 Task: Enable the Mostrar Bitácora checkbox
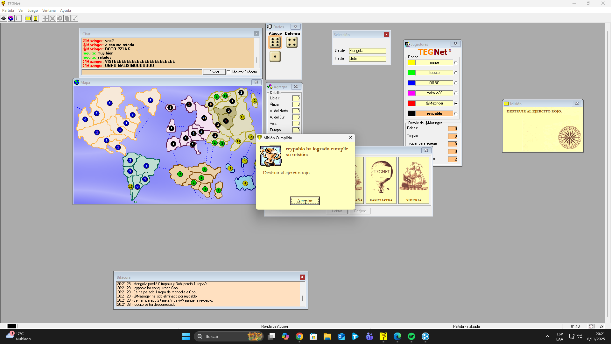(228, 72)
